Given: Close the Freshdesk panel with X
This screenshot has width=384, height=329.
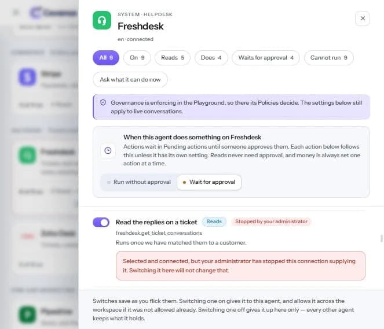Looking at the screenshot, I should (x=363, y=19).
